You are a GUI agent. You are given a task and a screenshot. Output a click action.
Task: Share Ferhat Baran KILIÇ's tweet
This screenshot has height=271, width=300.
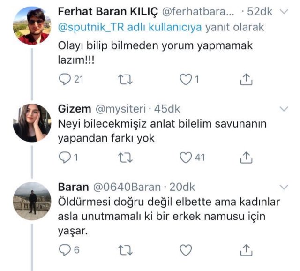(246, 80)
